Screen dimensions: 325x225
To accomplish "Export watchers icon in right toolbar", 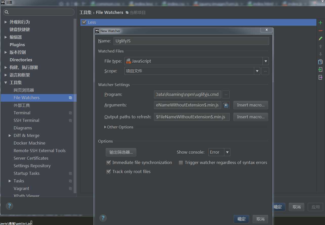I will pyautogui.click(x=320, y=77).
